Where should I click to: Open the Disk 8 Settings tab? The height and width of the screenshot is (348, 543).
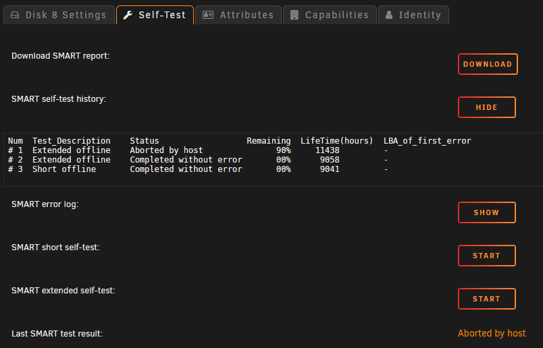click(59, 15)
